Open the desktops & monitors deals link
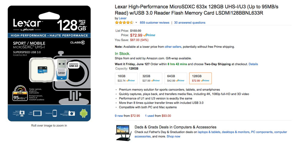293x143 pixels. (235, 132)
